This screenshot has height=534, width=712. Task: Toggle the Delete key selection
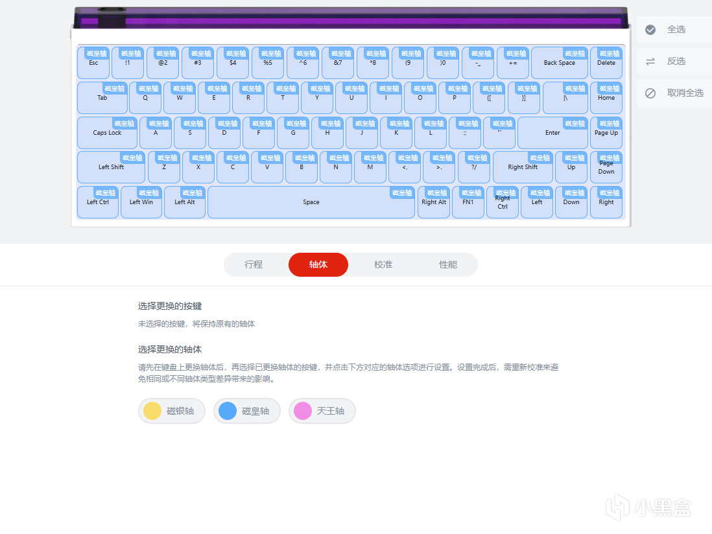pyautogui.click(x=606, y=63)
